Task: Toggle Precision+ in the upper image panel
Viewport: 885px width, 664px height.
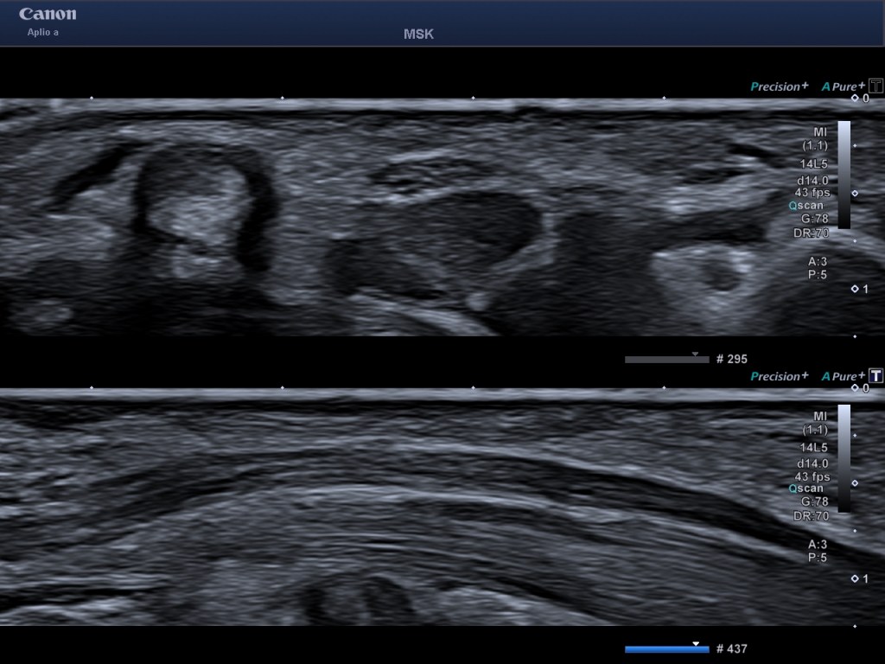Action: point(780,86)
